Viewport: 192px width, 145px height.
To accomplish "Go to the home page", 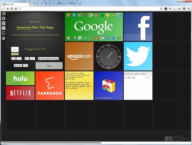I will pyautogui.click(x=16, y=9).
